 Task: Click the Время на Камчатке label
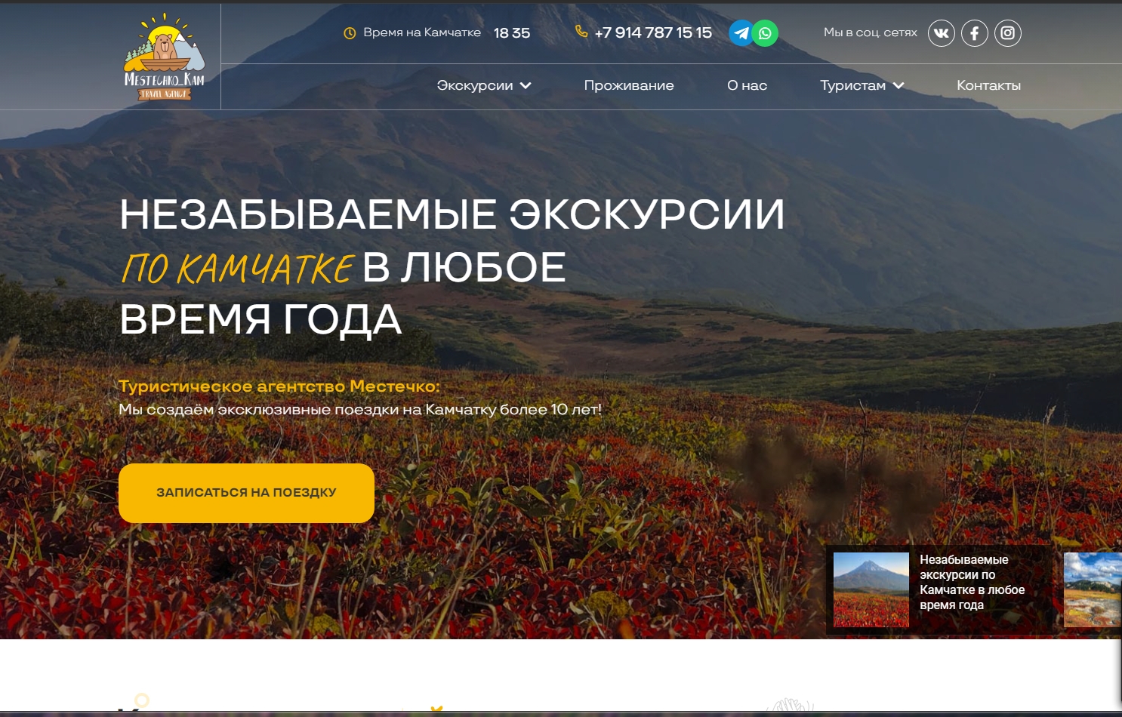tap(422, 32)
